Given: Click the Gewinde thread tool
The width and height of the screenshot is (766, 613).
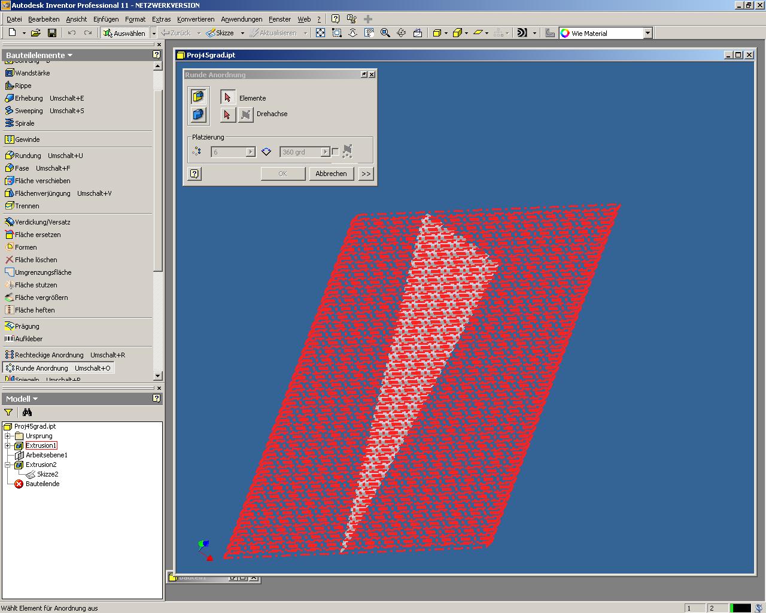Looking at the screenshot, I should coord(27,139).
